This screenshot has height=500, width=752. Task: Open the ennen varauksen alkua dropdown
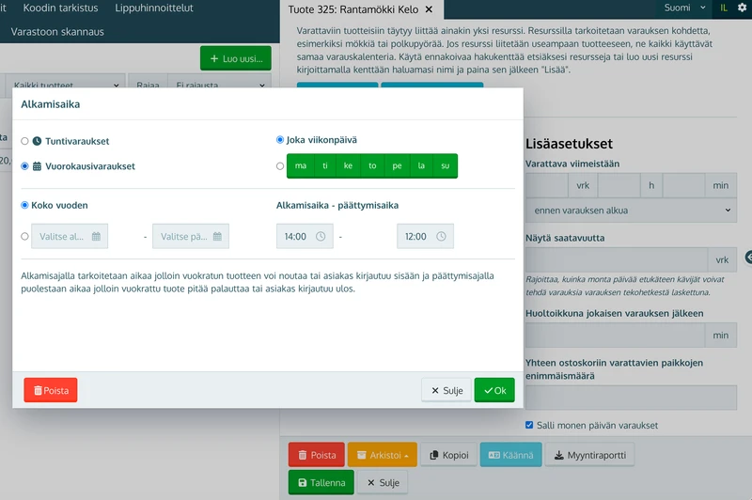(x=631, y=211)
